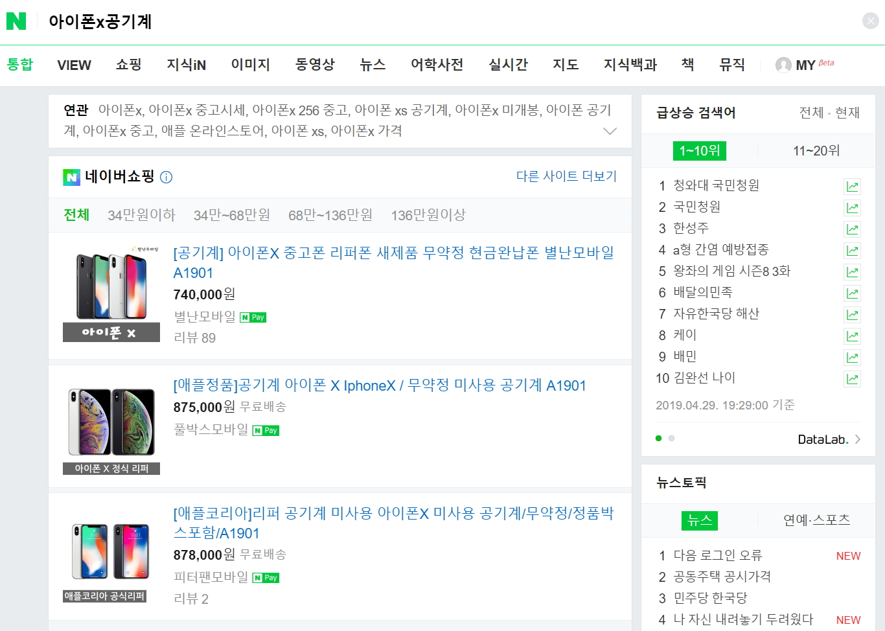885x631 pixels.
Task: Expand related searches with chevron arrow
Action: 610,131
